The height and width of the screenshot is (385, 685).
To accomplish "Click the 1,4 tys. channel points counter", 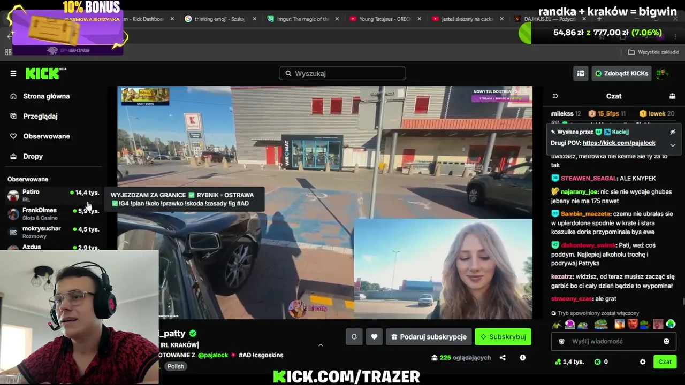I will click(569, 362).
